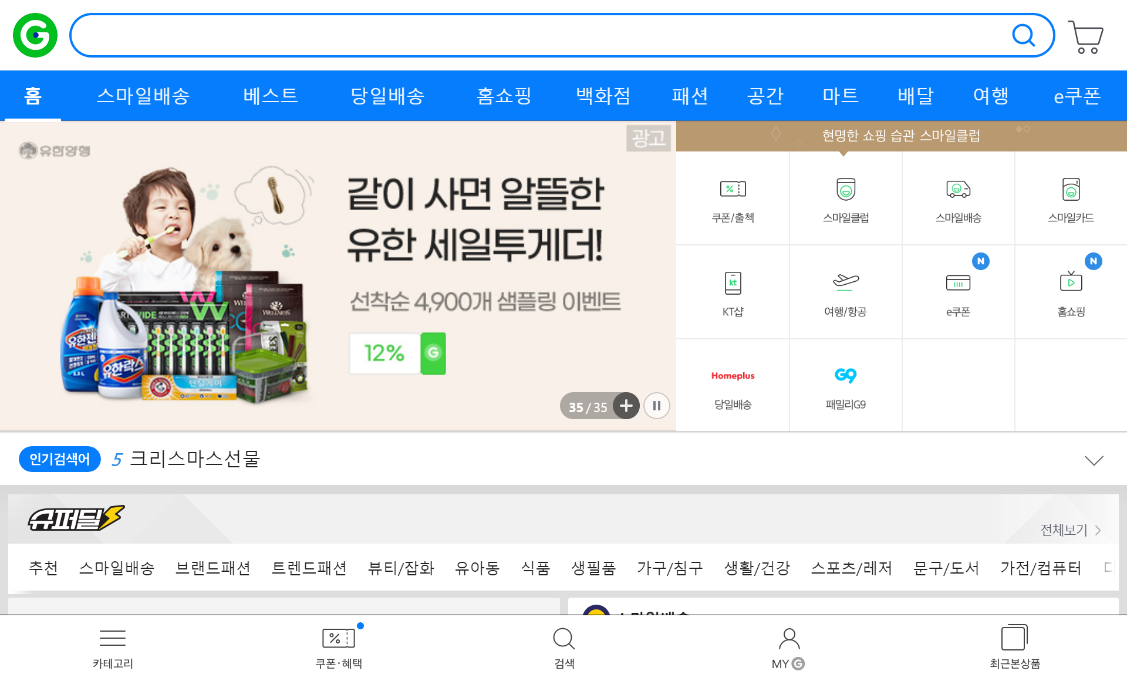Select the 생필품 category

(x=593, y=568)
